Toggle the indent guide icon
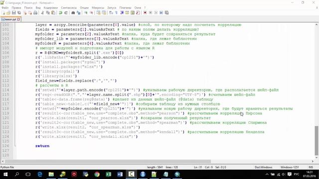 point(122,13)
